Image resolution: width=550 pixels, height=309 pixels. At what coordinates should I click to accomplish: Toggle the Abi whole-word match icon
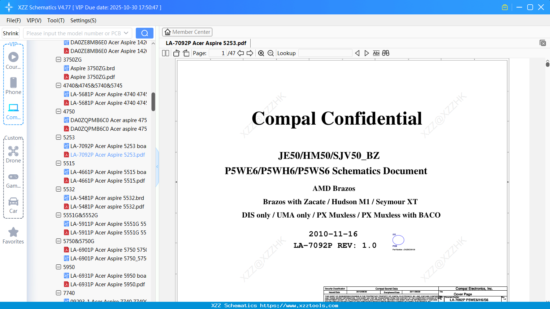point(376,53)
